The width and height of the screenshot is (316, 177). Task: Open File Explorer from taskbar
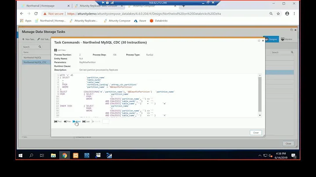[x=53, y=156]
